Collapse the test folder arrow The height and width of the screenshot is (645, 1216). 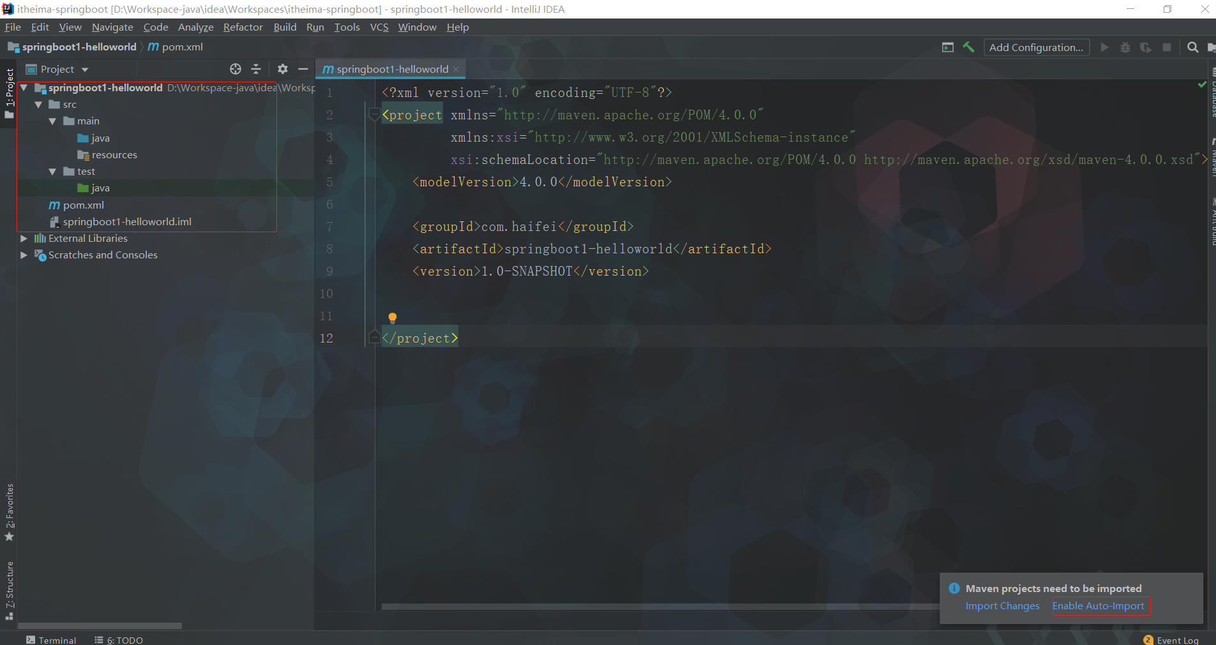click(52, 172)
